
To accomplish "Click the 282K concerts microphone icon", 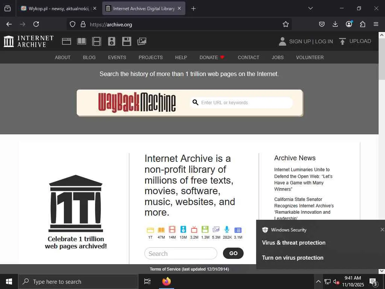I will pos(227,230).
